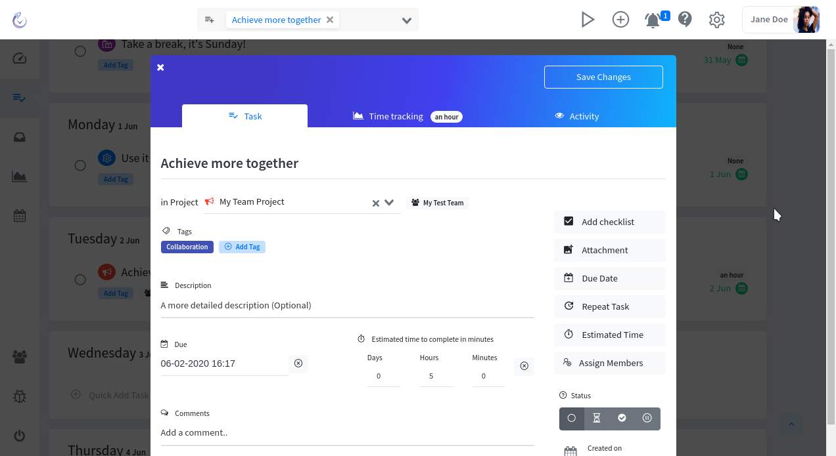The width and height of the screenshot is (836, 456).
Task: Click Assign Members button
Action: [x=610, y=363]
